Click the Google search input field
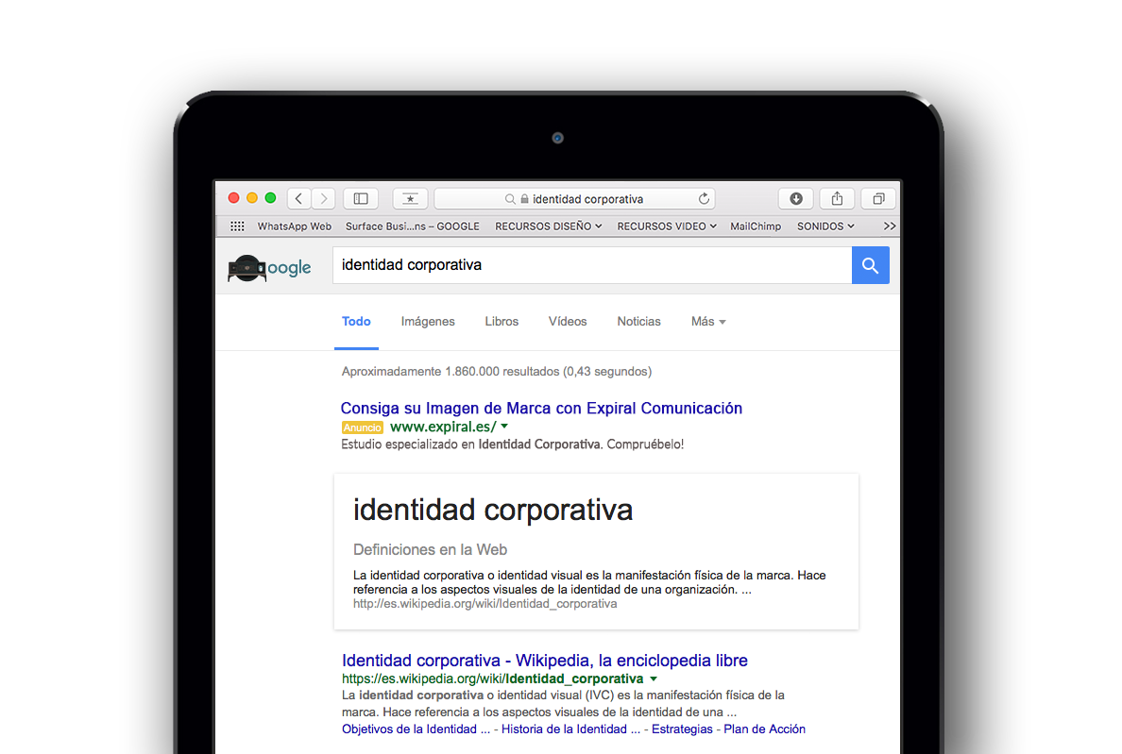The width and height of the screenshot is (1122, 754). (x=592, y=265)
